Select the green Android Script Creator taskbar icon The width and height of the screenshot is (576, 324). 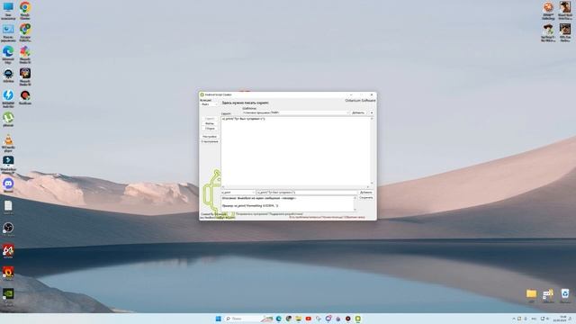click(358, 319)
